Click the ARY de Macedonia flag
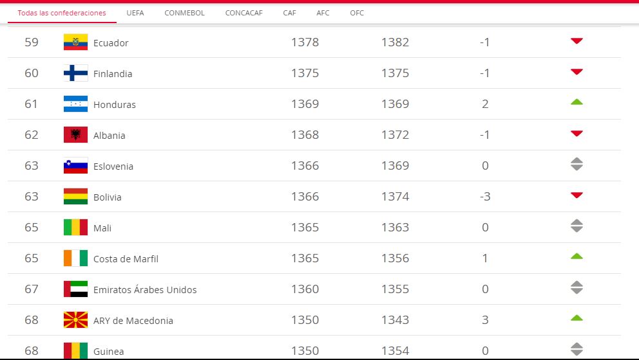Image resolution: width=639 pixels, height=360 pixels. (x=75, y=319)
